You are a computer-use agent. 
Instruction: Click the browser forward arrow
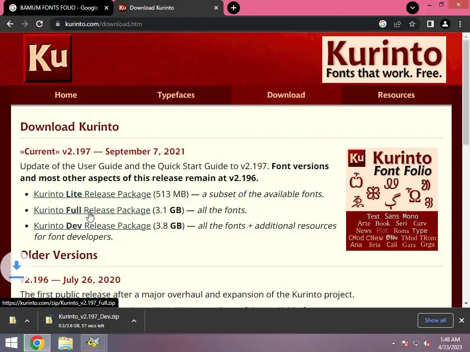point(25,24)
